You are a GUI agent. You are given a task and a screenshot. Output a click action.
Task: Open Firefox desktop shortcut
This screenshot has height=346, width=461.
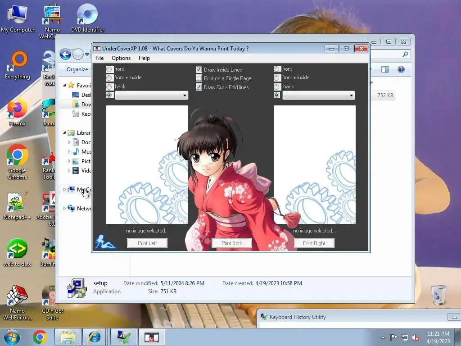tap(17, 113)
